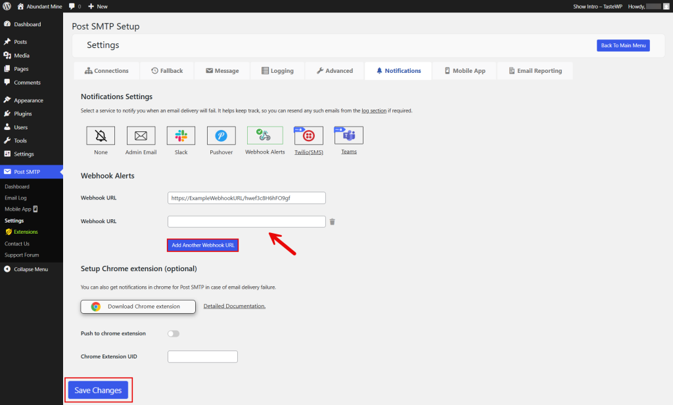The height and width of the screenshot is (405, 673).
Task: Pick the Pushover notification icon
Action: click(x=221, y=136)
